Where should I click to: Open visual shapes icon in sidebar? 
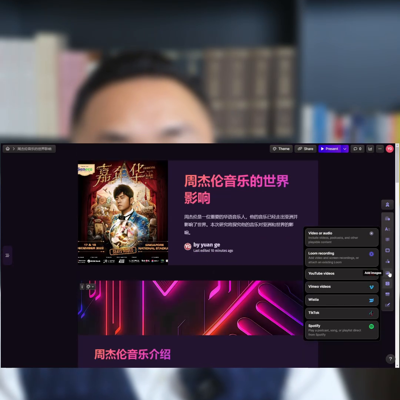[387, 261]
